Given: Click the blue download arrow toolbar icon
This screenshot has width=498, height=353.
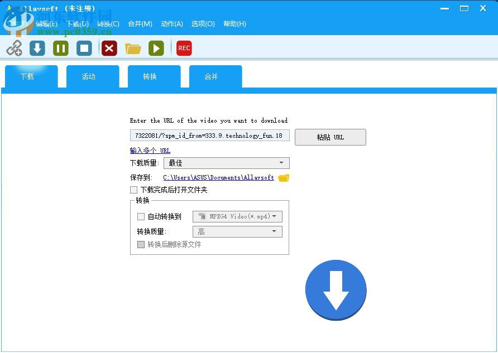Looking at the screenshot, I should [37, 48].
